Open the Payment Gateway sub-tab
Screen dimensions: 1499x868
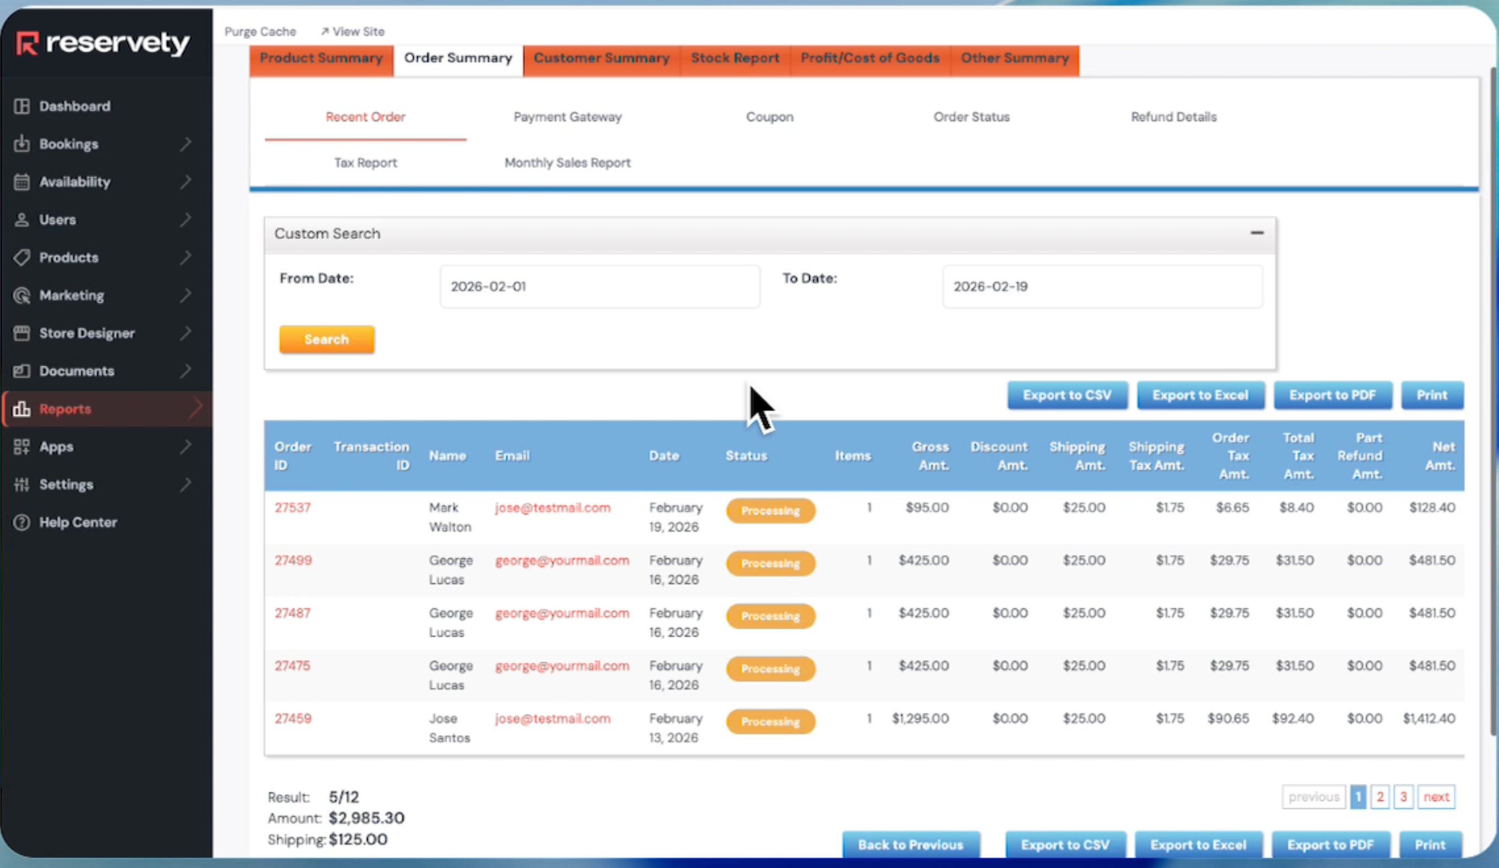(567, 117)
